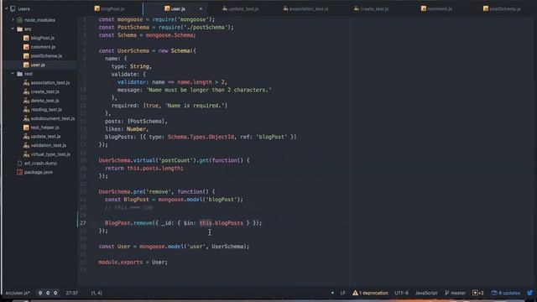Viewport: 537px width, 302px height.
Task: Click 'module.exports' in the last code line
Action: tap(121, 263)
